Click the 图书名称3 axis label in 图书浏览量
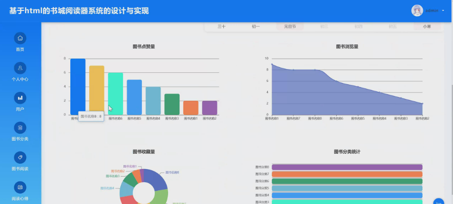The height and width of the screenshot is (204, 453). 401,118
